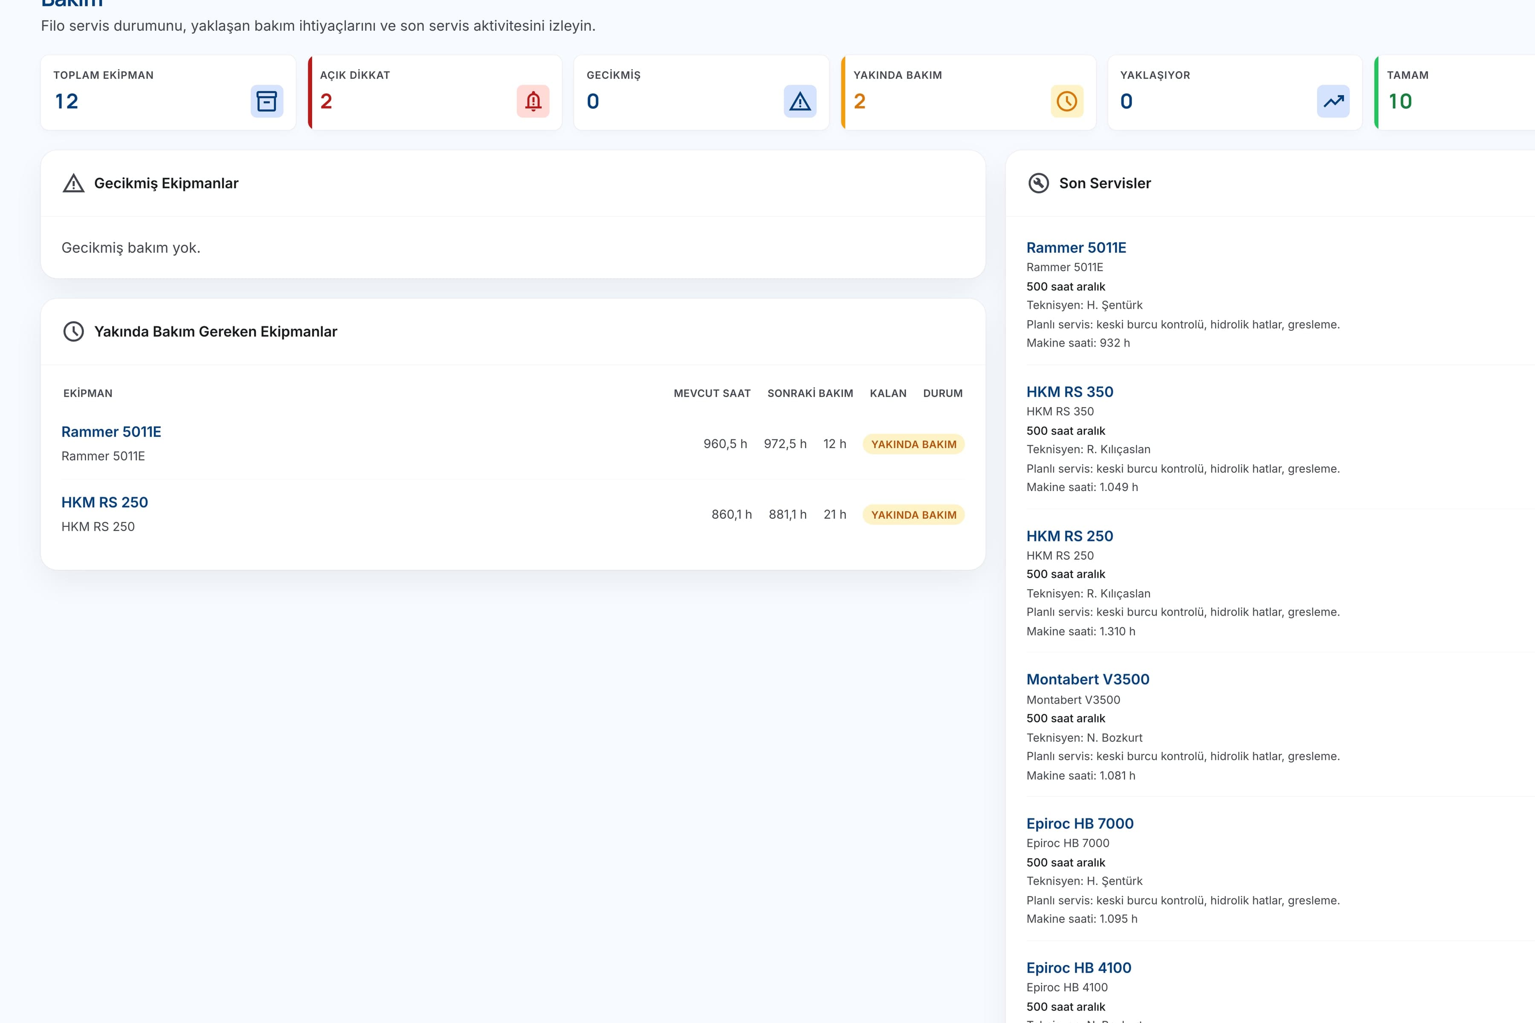This screenshot has width=1535, height=1023.
Task: Open the Epiroc HB 7000 service link
Action: (x=1080, y=824)
